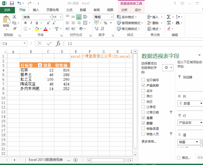Click the Cut scissors icon
The height and width of the screenshot is (165, 203).
pyautogui.click(x=14, y=17)
